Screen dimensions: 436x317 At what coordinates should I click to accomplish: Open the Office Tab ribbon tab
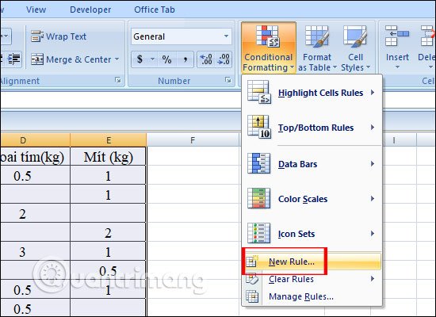coord(155,10)
